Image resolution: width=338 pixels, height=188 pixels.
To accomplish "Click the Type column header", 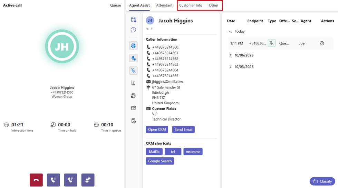I will pyautogui.click(x=272, y=21).
